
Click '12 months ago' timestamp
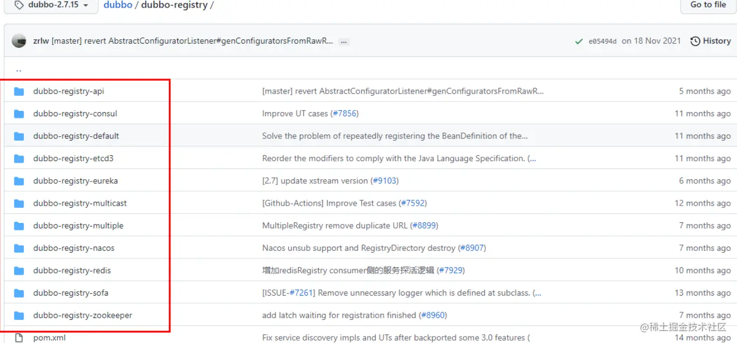(x=702, y=203)
